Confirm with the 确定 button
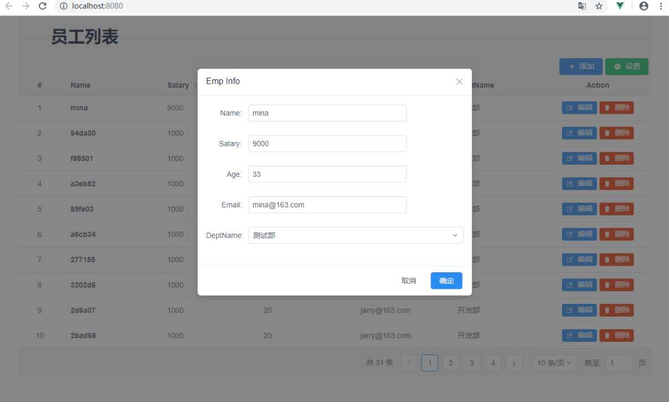The height and width of the screenshot is (402, 669). [447, 281]
